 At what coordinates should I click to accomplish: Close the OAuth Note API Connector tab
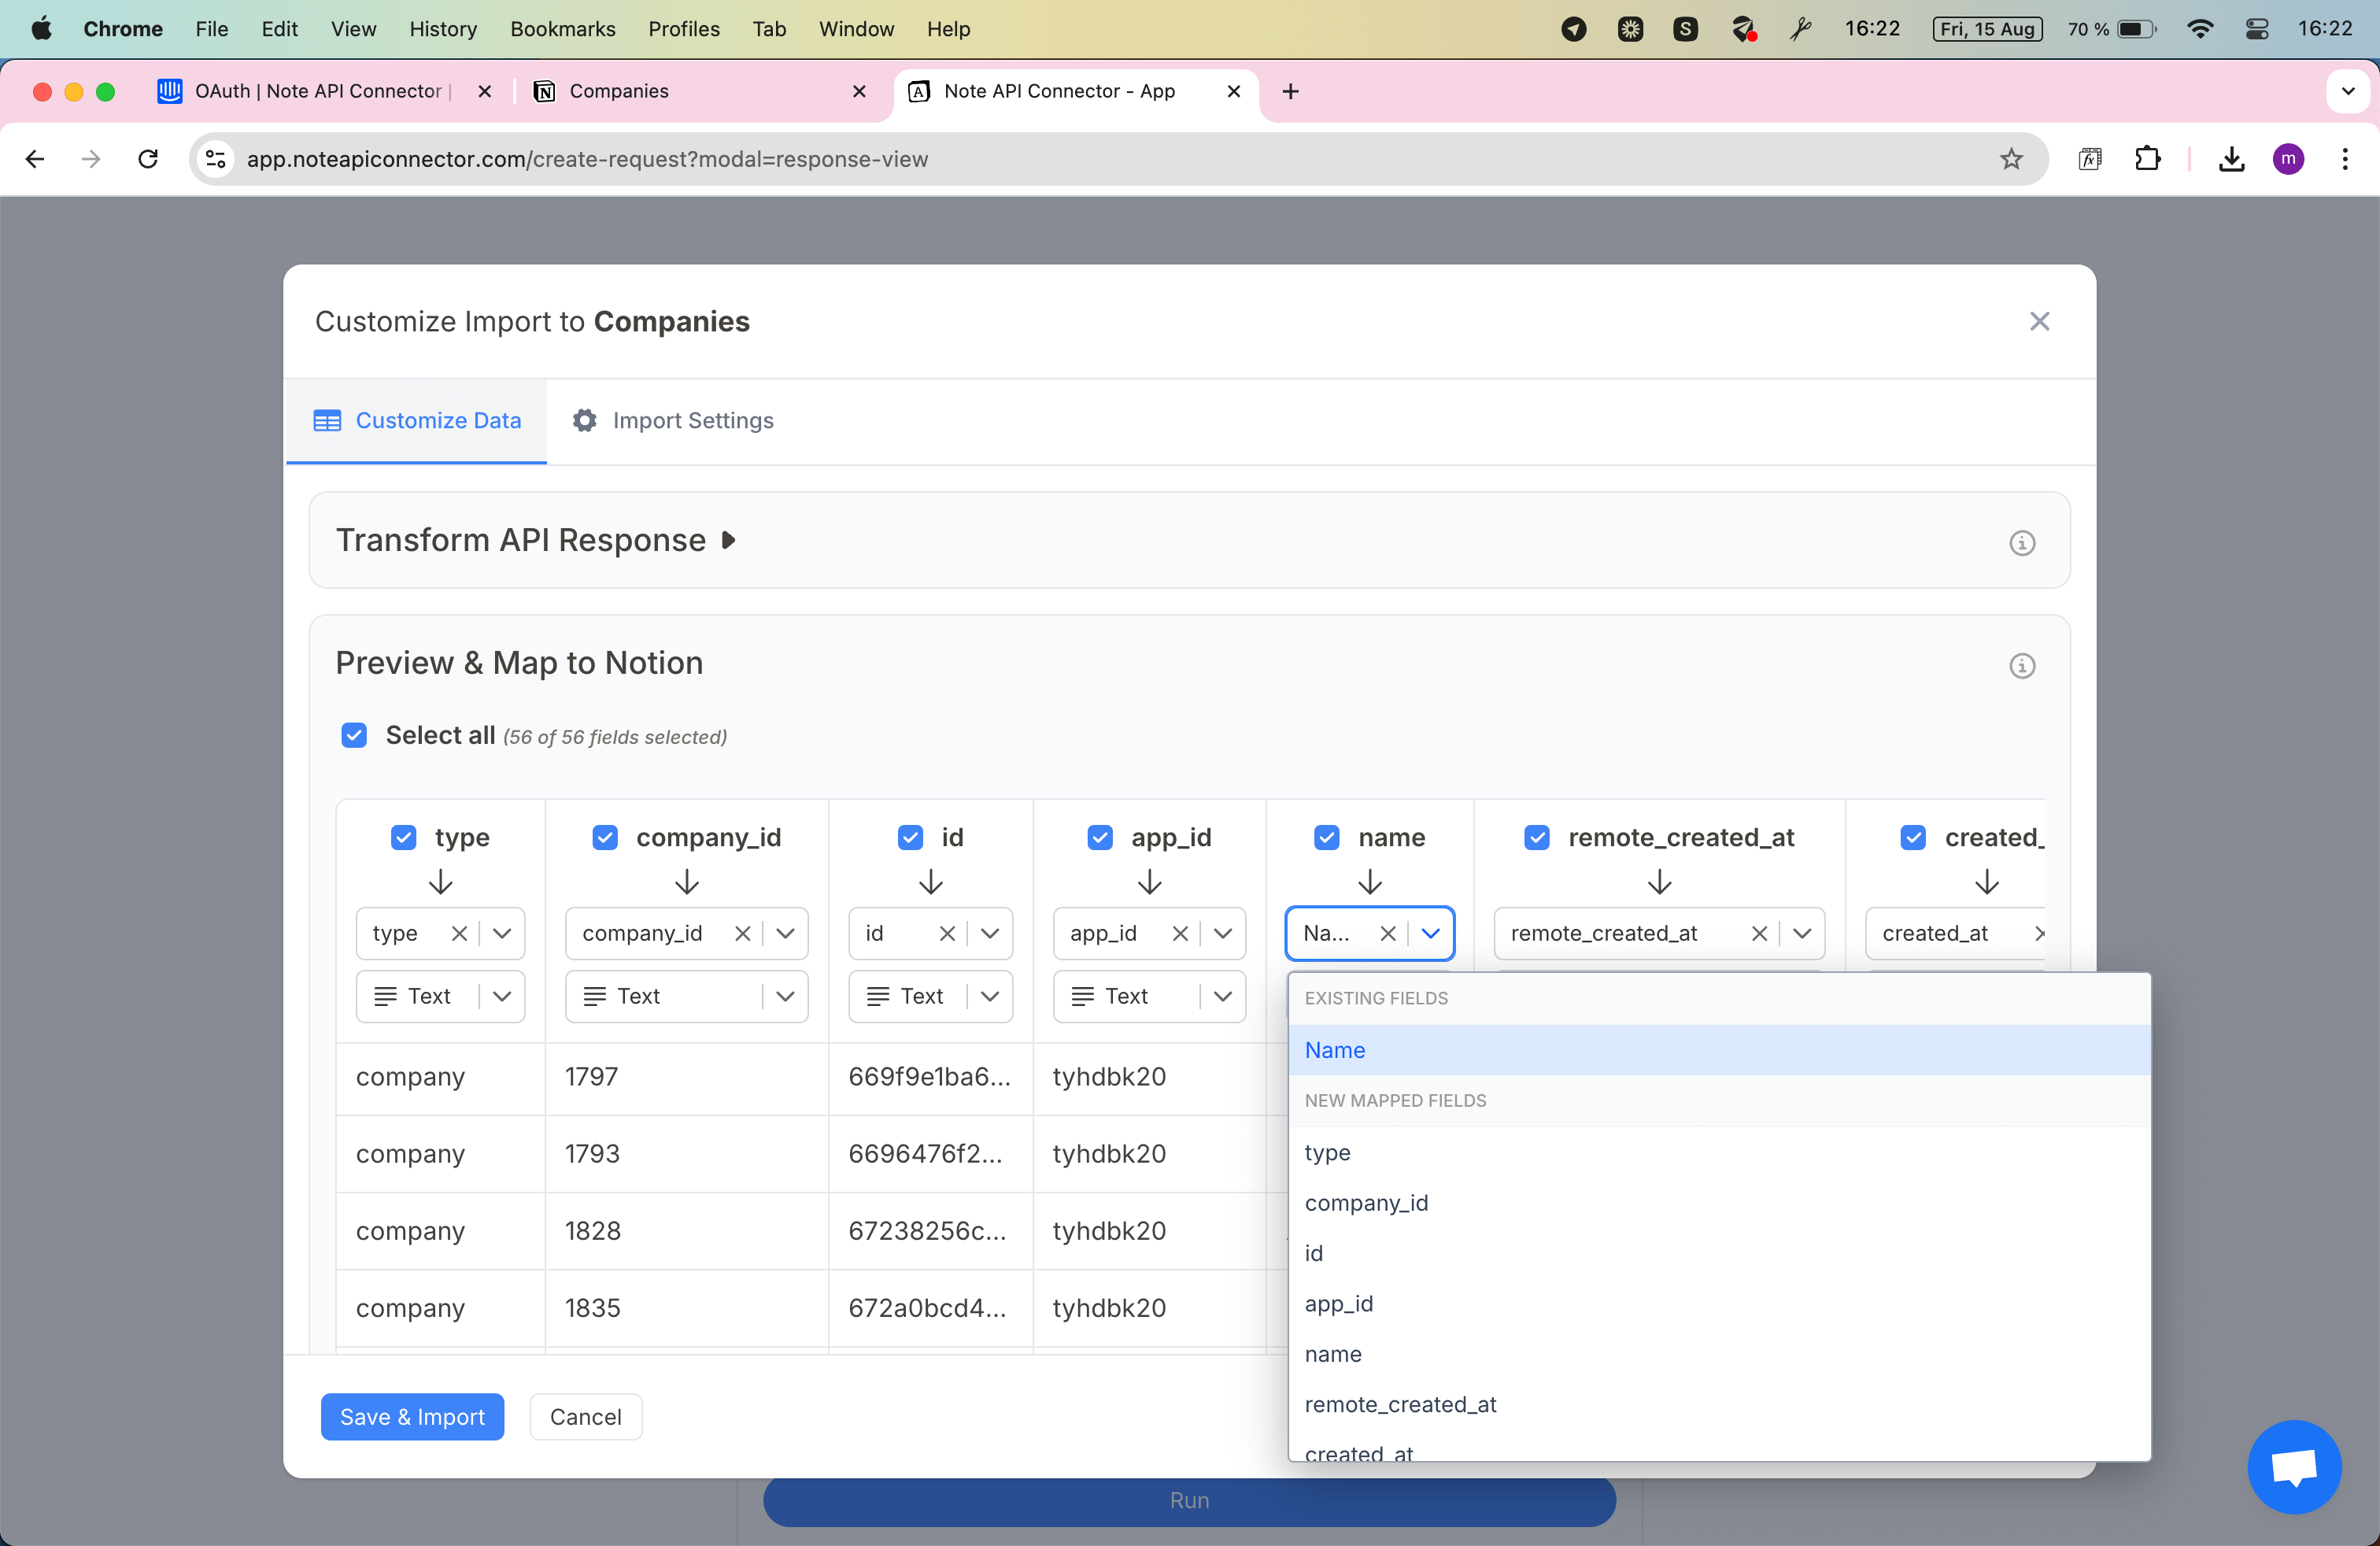tap(485, 91)
